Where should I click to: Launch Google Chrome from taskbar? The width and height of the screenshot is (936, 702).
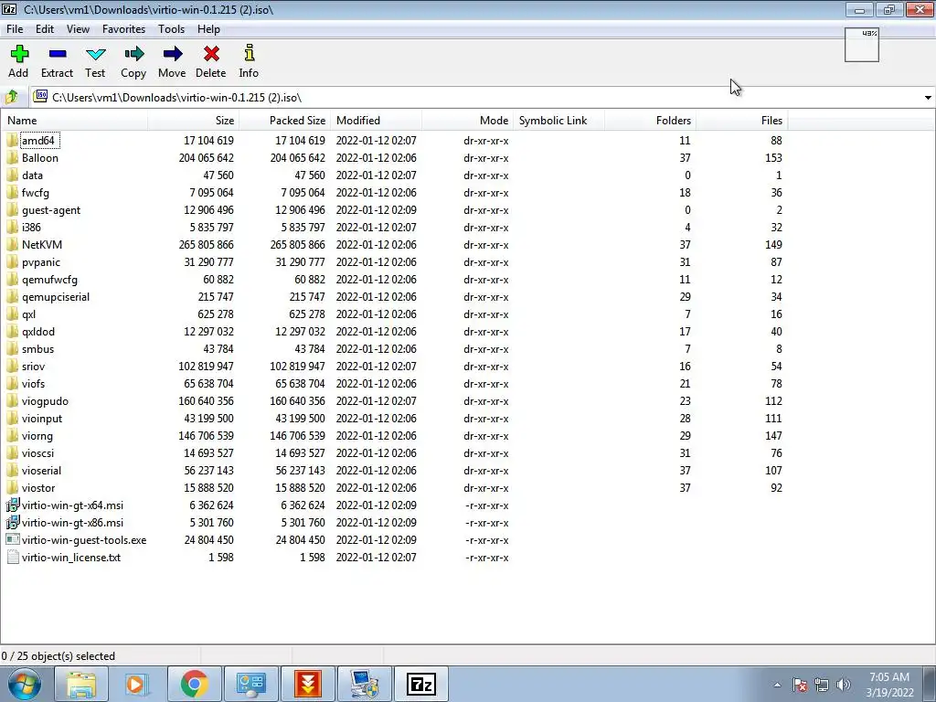(x=194, y=684)
